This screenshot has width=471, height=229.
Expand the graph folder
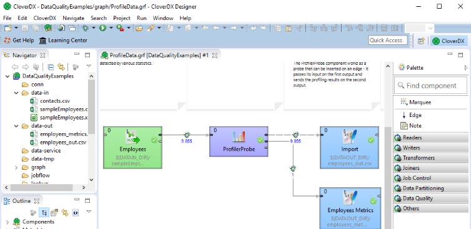click(x=16, y=167)
